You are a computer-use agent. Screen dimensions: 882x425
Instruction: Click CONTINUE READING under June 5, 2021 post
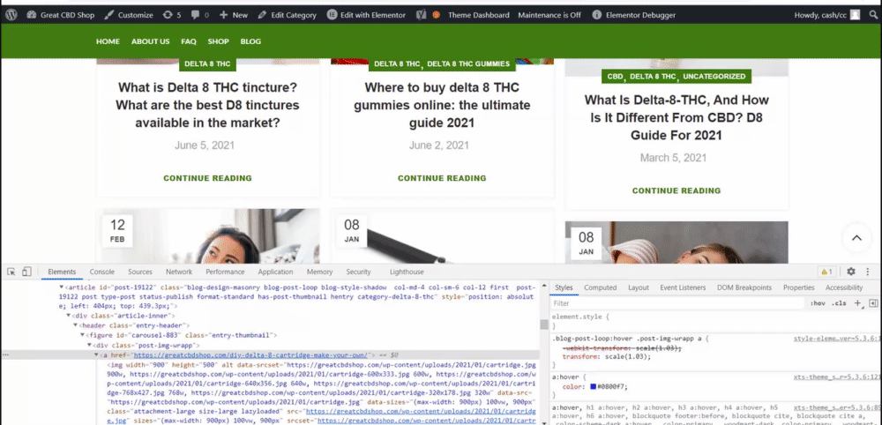207,178
